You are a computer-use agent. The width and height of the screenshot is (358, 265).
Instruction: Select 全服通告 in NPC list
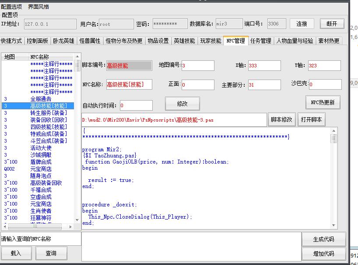click(41, 99)
